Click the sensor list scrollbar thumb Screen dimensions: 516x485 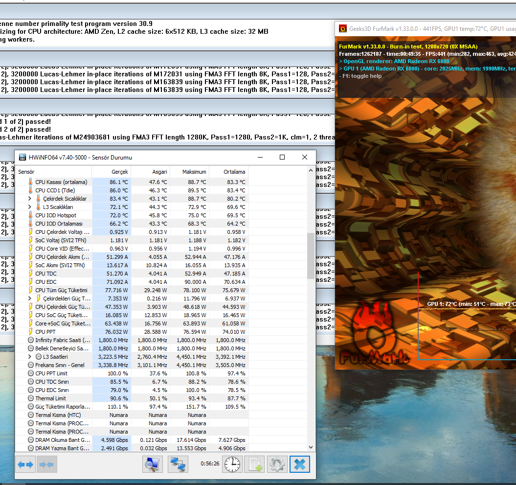pyautogui.click(x=311, y=256)
